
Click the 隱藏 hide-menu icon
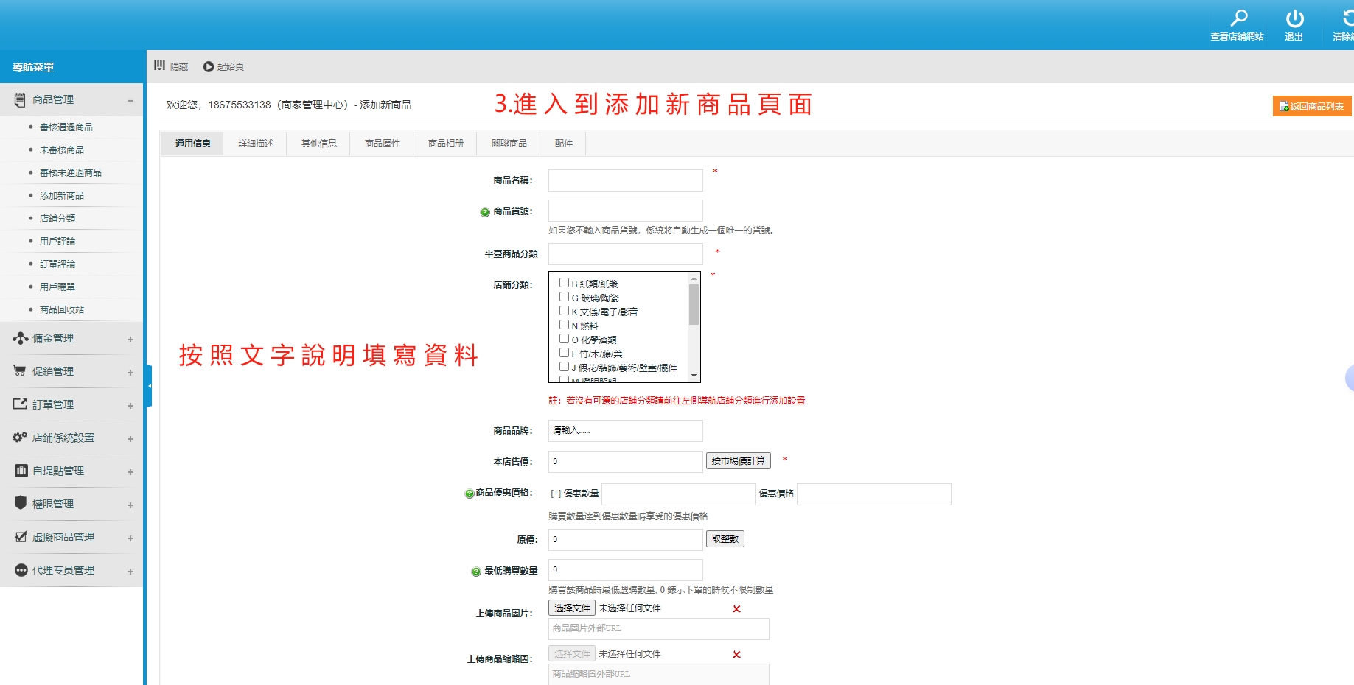pyautogui.click(x=159, y=66)
